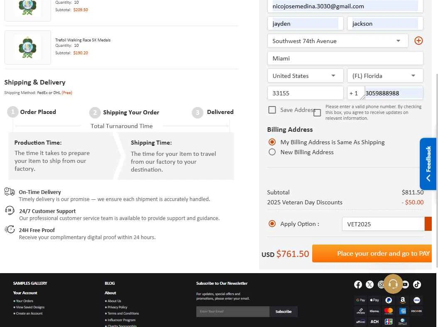
Task: Click Place your order and go to PAY
Action: [372, 253]
